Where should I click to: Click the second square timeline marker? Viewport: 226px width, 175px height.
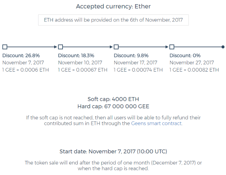60,47
